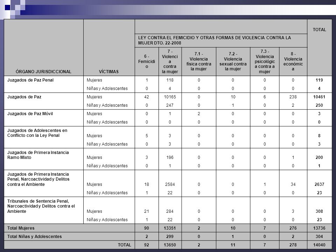Click the grand total value 14040

tap(319, 245)
